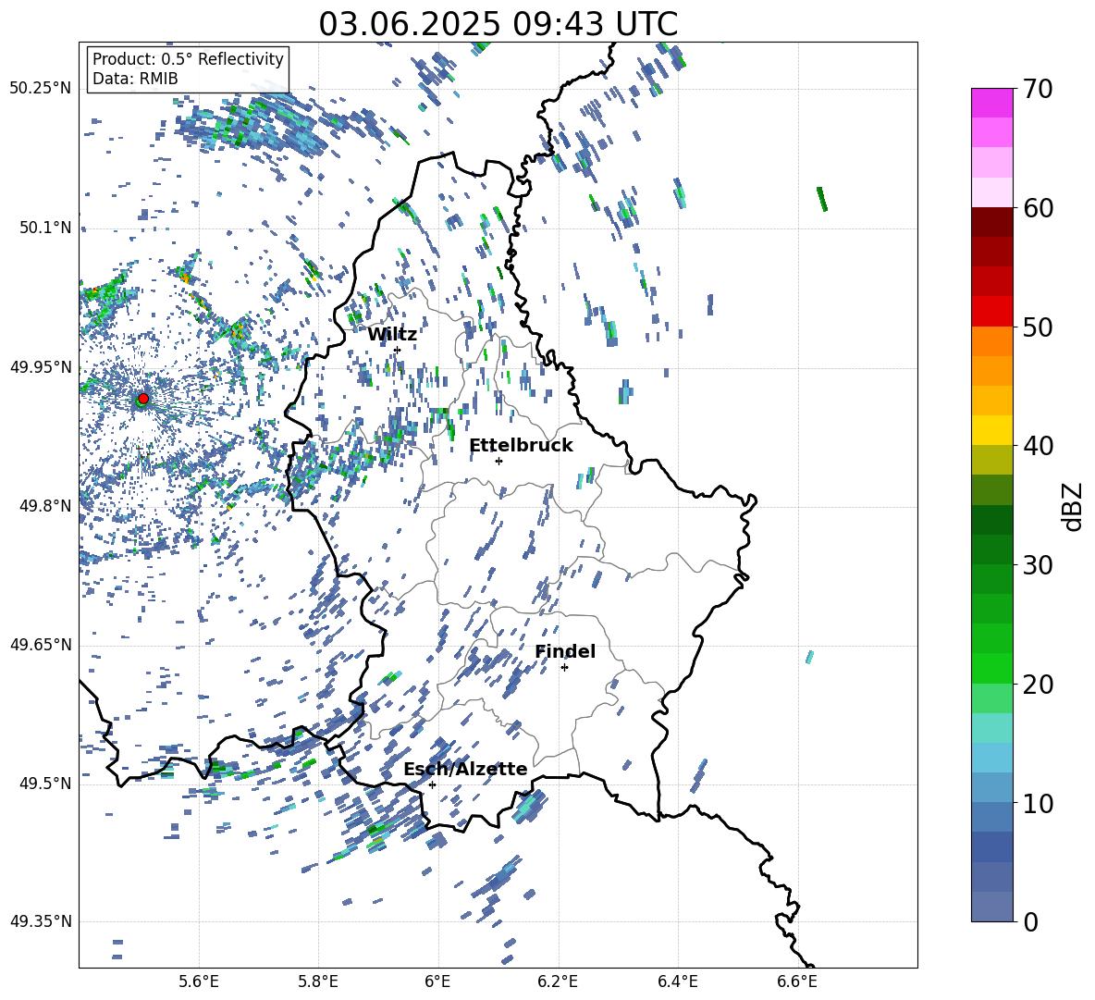Click the bright green colorbar segment at 20
The height and width of the screenshot is (1000, 1095).
pos(991,668)
